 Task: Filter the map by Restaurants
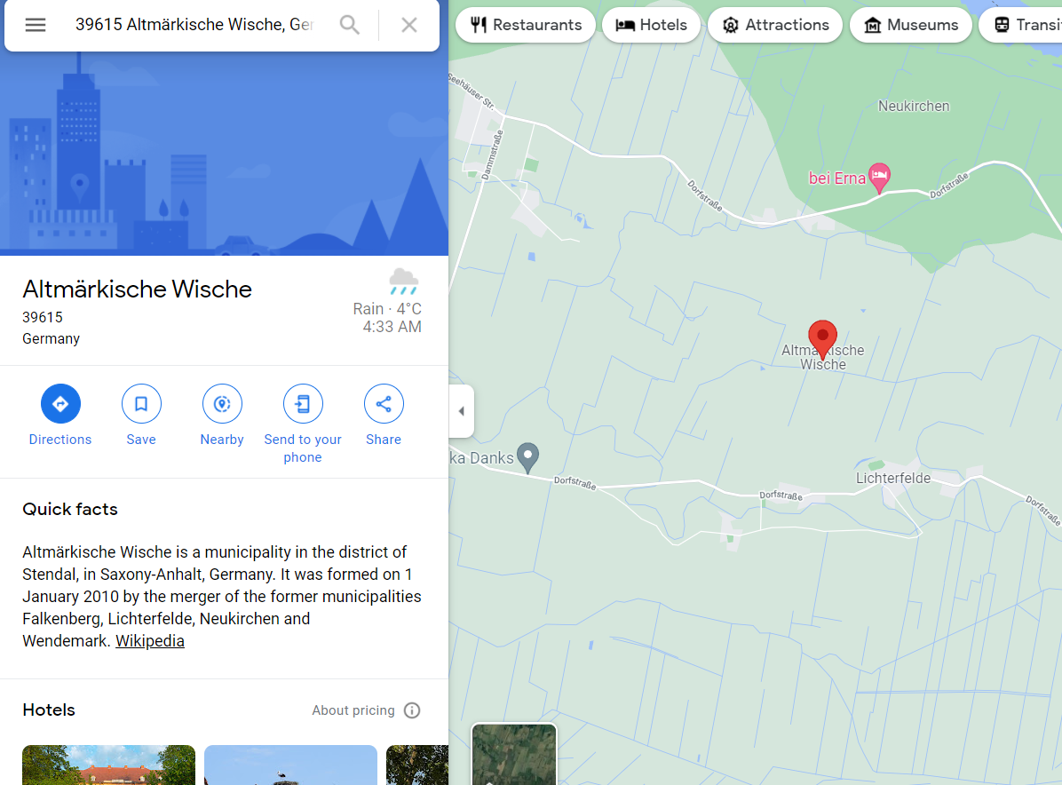click(526, 25)
